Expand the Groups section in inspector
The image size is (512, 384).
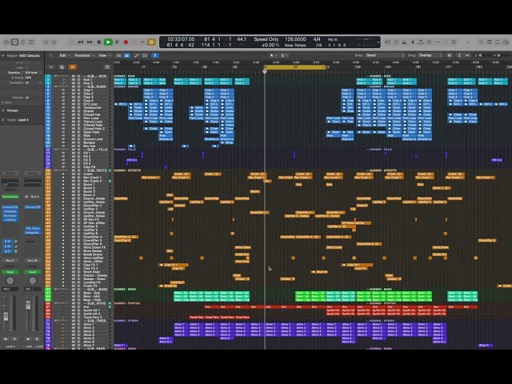[x=3, y=110]
